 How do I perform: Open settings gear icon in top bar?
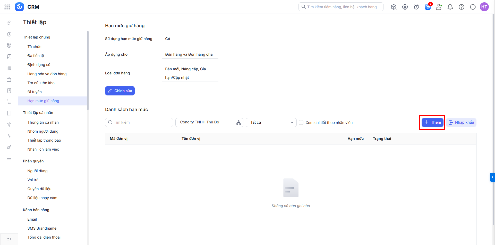coord(405,7)
